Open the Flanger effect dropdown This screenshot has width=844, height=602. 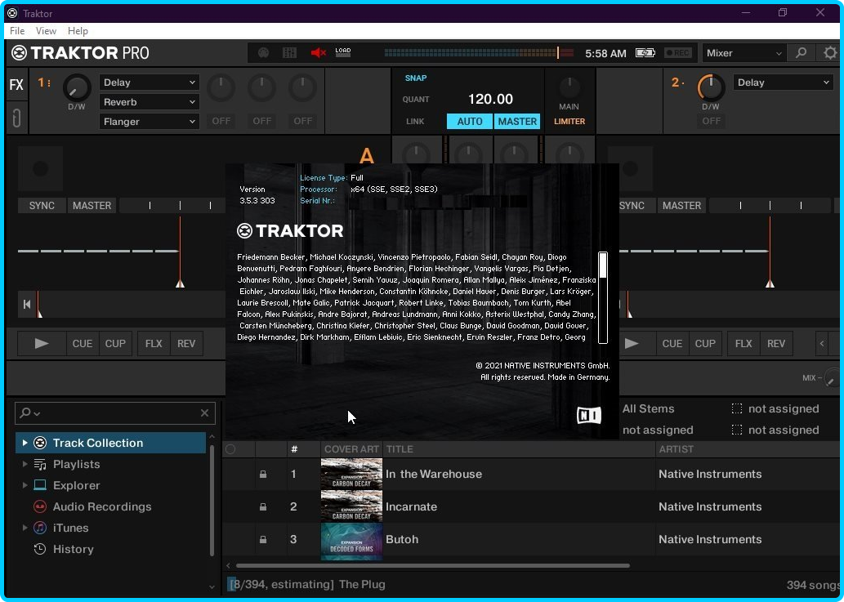(149, 122)
